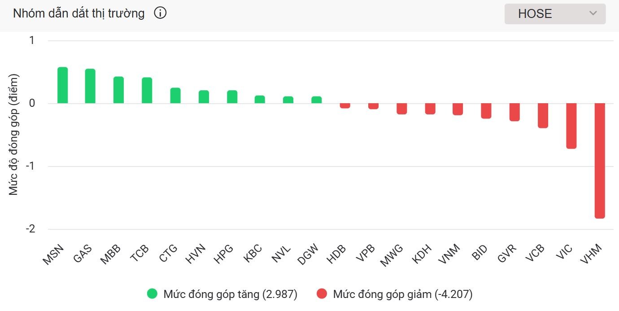Image resolution: width=619 pixels, height=311 pixels.
Task: Click the dropdown chevron next to HOSE
Action: pyautogui.click(x=593, y=13)
